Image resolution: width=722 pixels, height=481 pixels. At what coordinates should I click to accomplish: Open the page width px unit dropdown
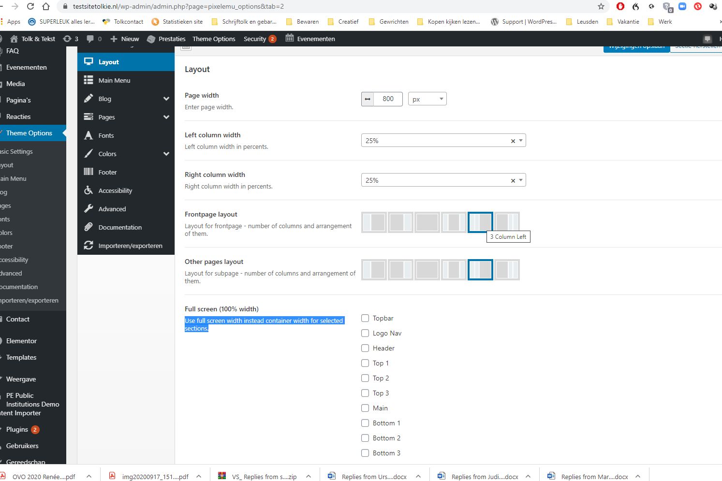tap(427, 99)
